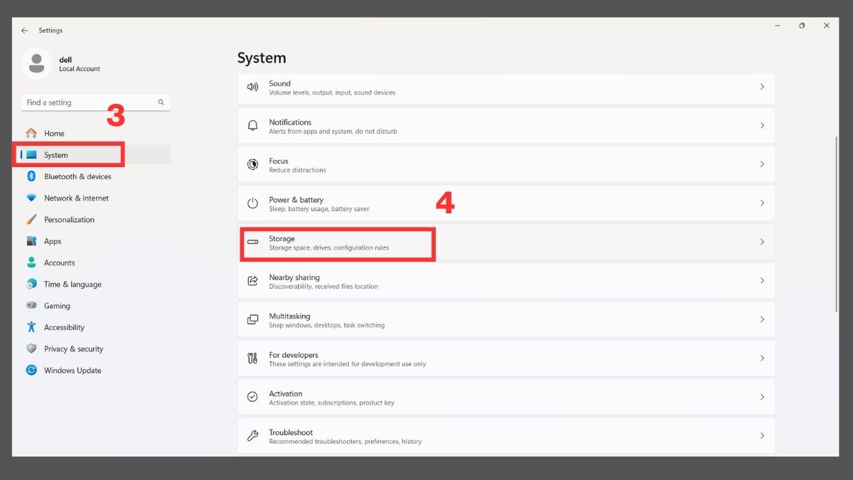Image resolution: width=853 pixels, height=480 pixels.
Task: Expand the Focus row chevron
Action: click(x=762, y=164)
